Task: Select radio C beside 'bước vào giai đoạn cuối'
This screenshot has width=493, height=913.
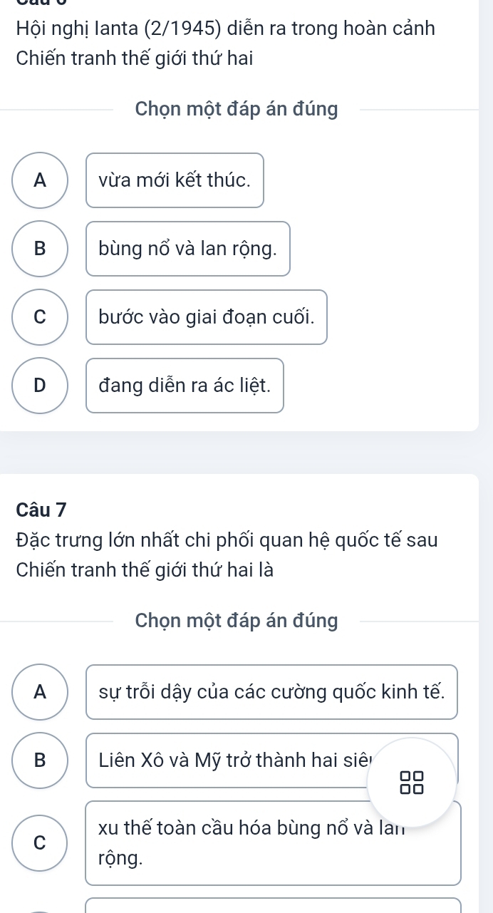Action: [x=41, y=317]
